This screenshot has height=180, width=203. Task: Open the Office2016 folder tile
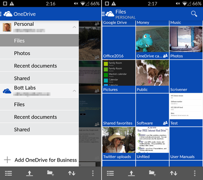119,43
